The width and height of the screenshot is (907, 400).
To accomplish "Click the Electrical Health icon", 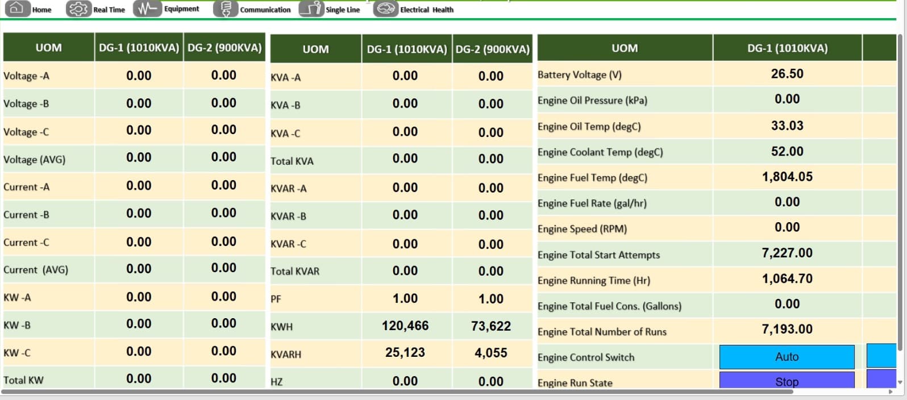I will click(386, 9).
